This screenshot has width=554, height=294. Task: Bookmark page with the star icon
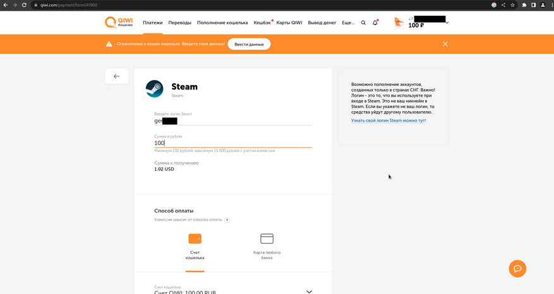(x=512, y=5)
